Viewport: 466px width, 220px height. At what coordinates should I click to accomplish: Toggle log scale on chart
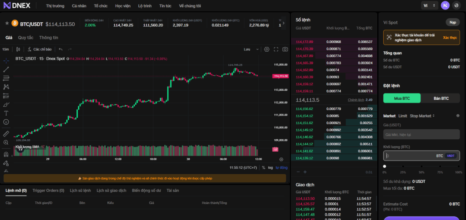pos(271,167)
